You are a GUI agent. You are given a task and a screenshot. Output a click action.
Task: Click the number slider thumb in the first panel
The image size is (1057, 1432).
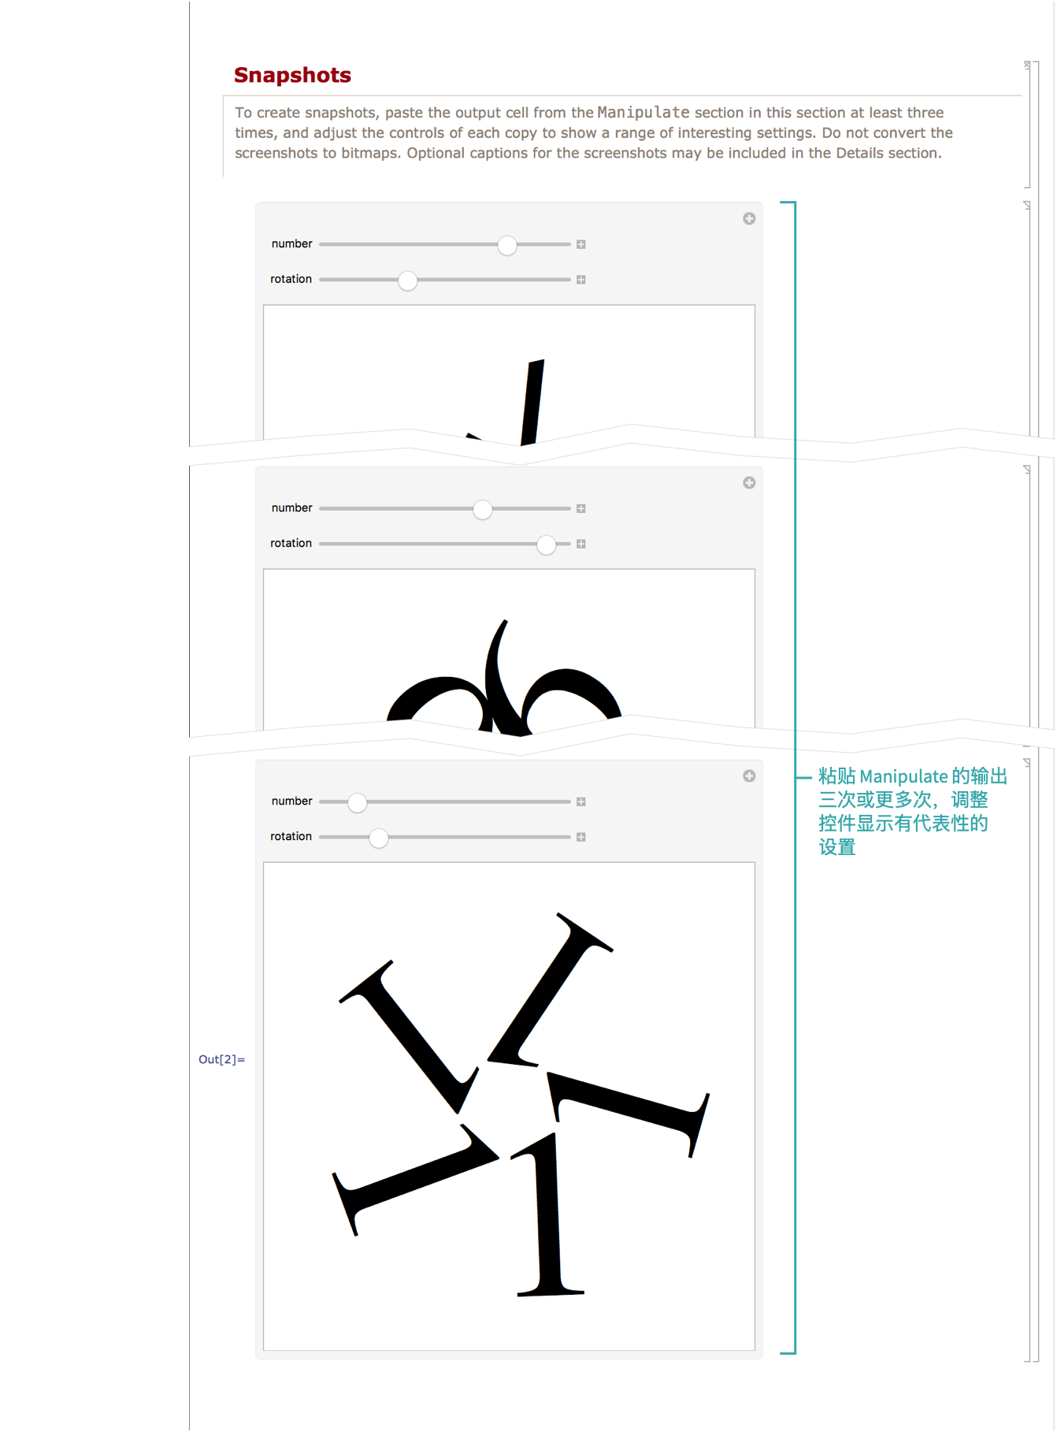507,245
